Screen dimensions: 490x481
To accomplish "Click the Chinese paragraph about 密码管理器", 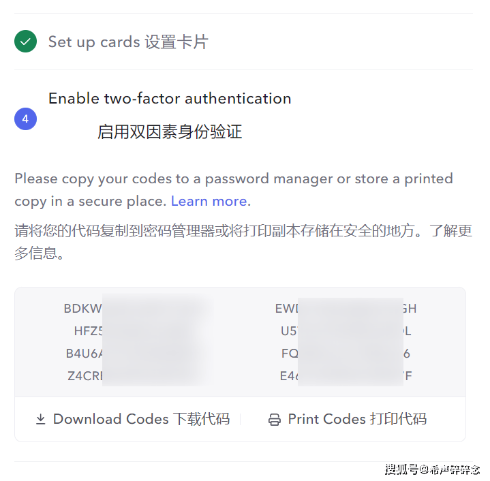I will [x=243, y=242].
